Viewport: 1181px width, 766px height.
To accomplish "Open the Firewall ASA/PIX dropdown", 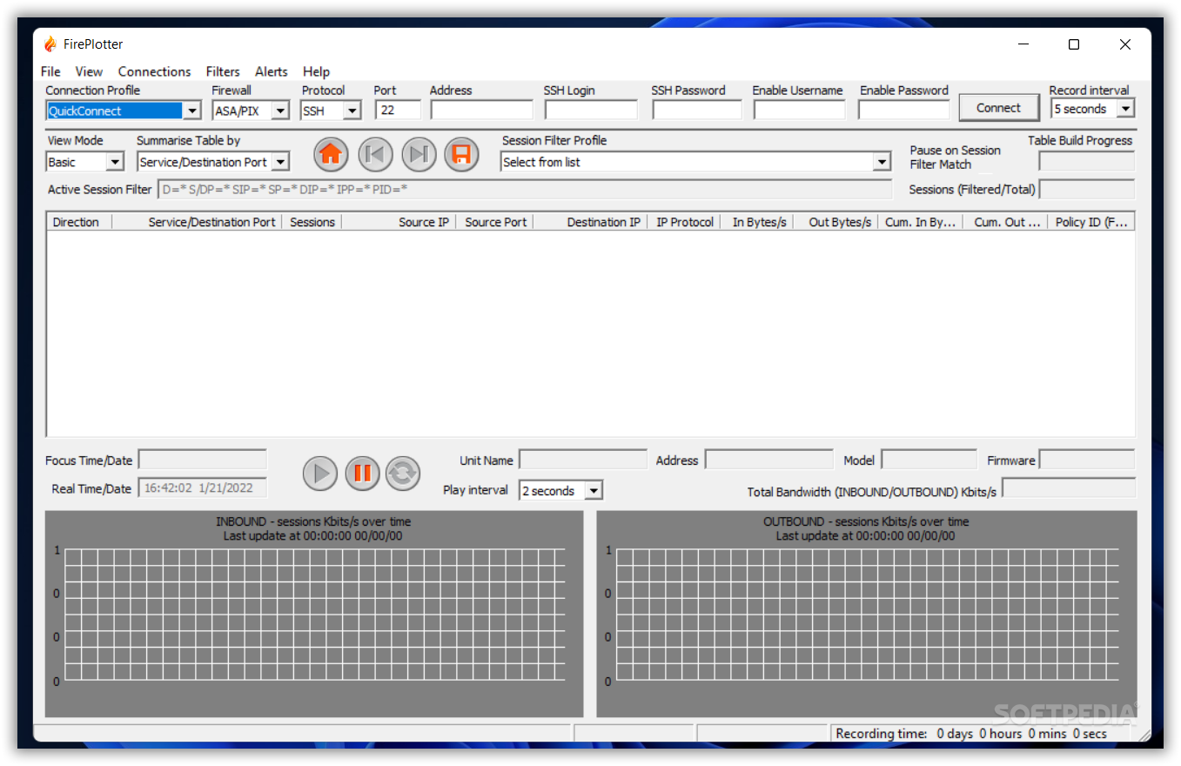I will pyautogui.click(x=280, y=111).
